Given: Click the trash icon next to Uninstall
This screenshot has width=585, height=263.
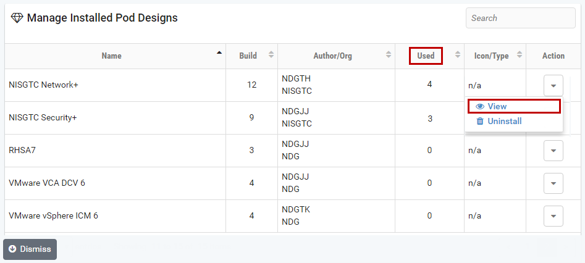Looking at the screenshot, I should point(480,121).
